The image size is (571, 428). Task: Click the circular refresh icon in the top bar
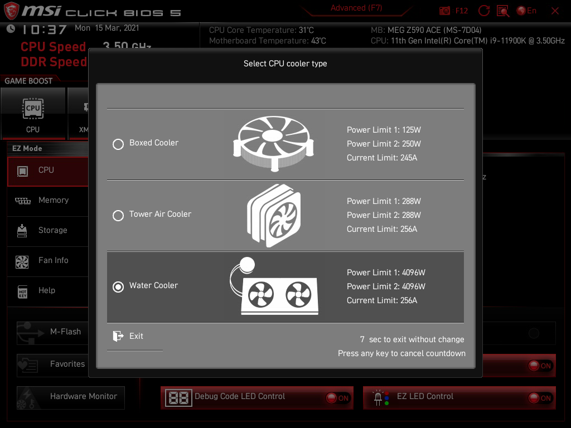click(483, 11)
